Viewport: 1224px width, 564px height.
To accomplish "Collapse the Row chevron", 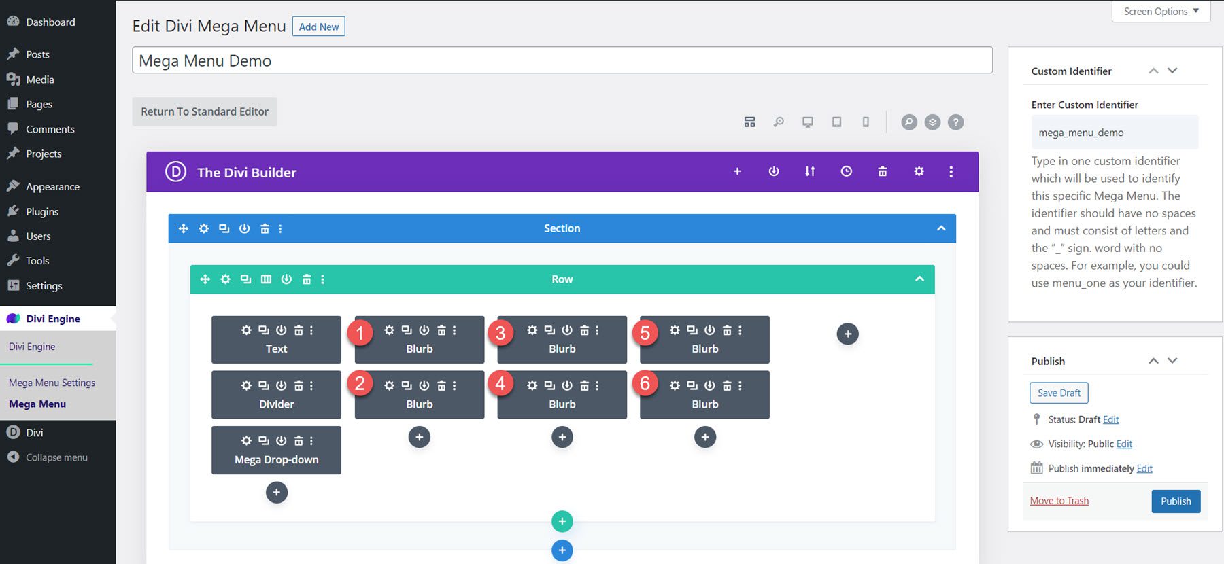I will tap(919, 279).
